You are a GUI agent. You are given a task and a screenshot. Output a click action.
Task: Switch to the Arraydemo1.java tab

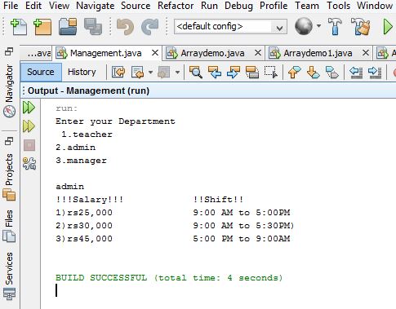pyautogui.click(x=318, y=53)
